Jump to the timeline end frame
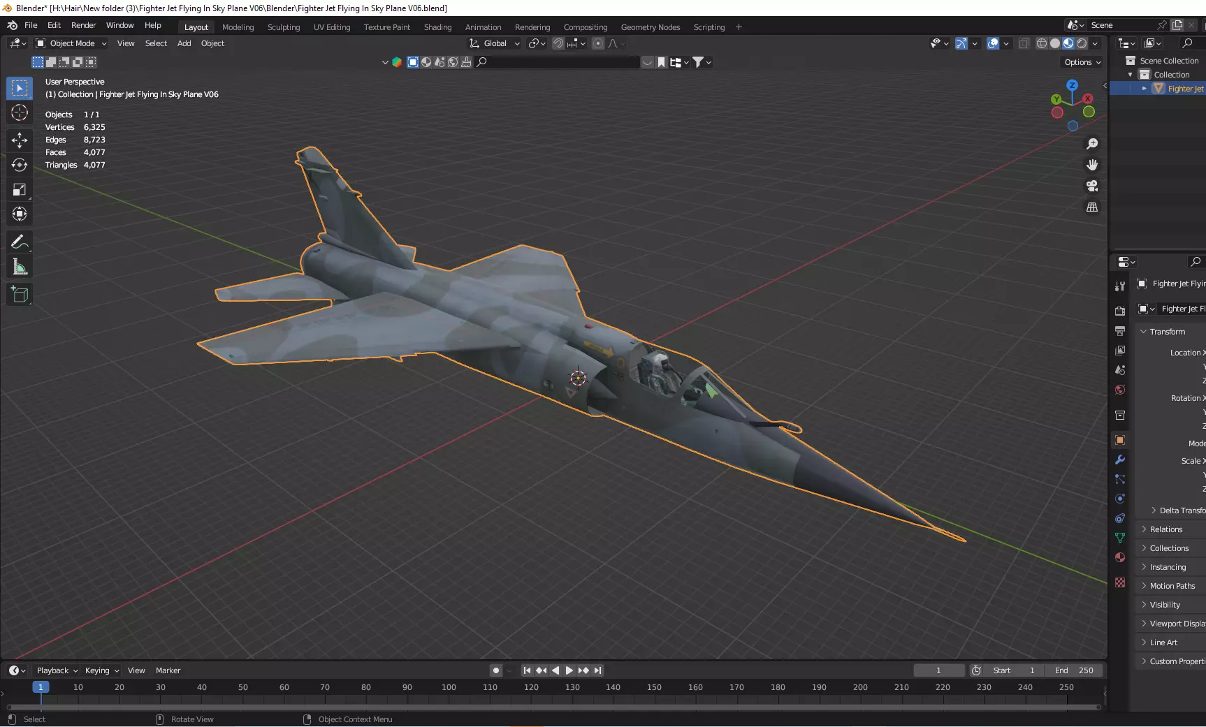Screen dimensions: 1206x727 coord(597,670)
